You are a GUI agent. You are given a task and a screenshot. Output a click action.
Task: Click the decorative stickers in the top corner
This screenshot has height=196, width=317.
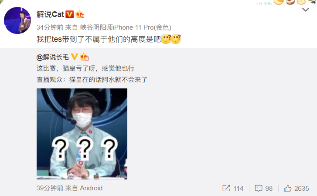[x=286, y=3]
